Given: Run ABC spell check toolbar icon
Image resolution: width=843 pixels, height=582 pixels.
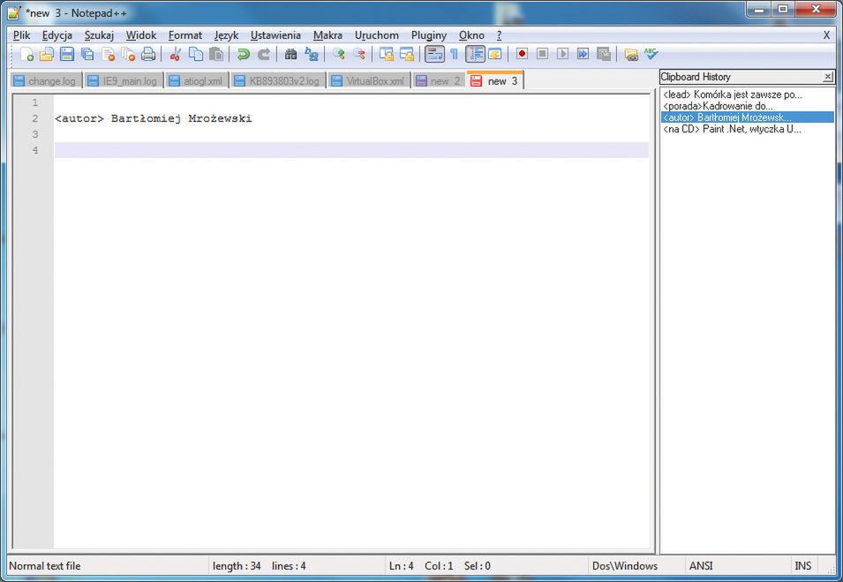Looking at the screenshot, I should 651,54.
